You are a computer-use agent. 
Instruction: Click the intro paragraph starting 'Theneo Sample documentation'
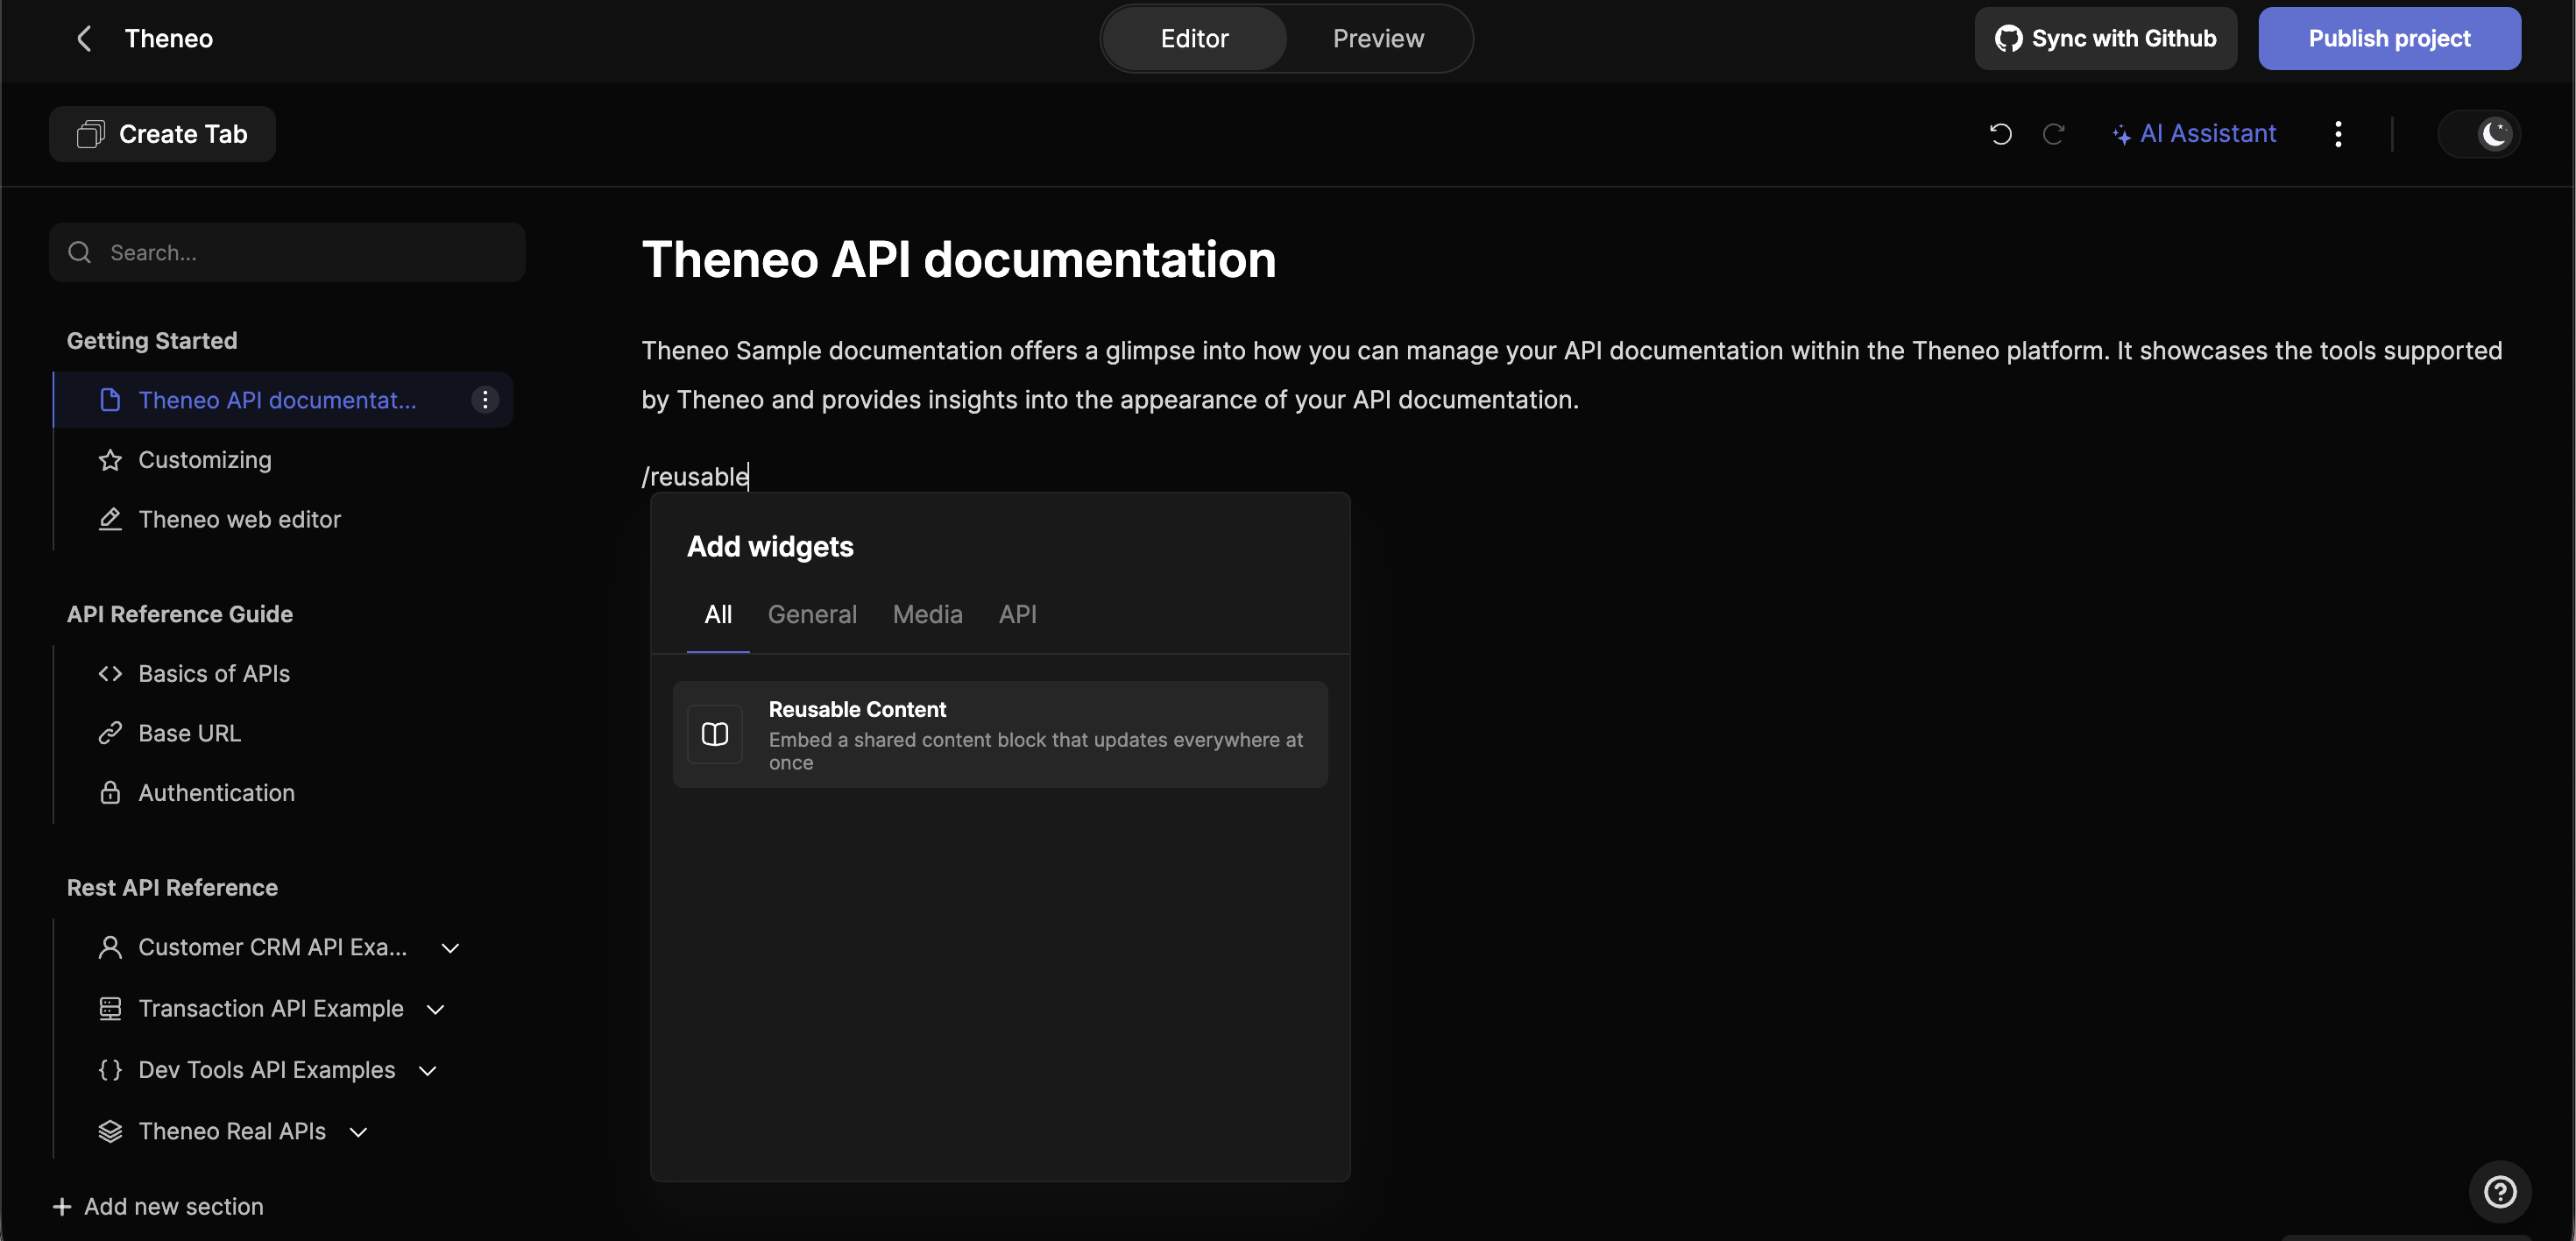1571,375
